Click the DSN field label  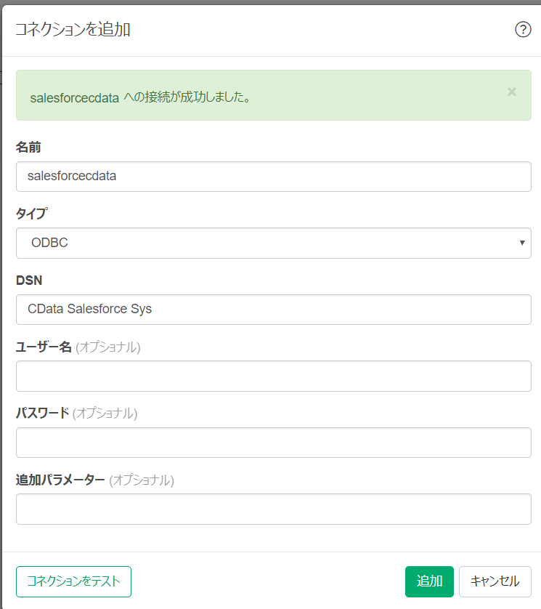[x=28, y=281]
